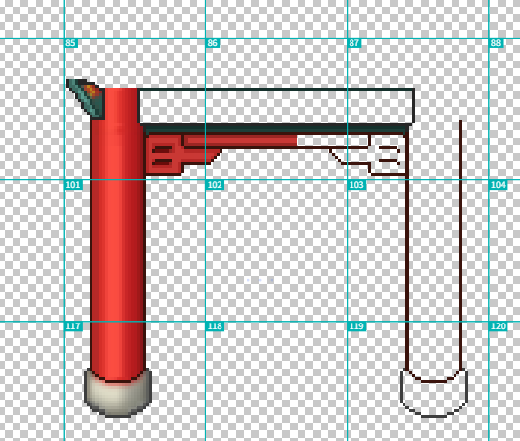
Task: Click the outlined unpainted pillar base
Action: [433, 393]
